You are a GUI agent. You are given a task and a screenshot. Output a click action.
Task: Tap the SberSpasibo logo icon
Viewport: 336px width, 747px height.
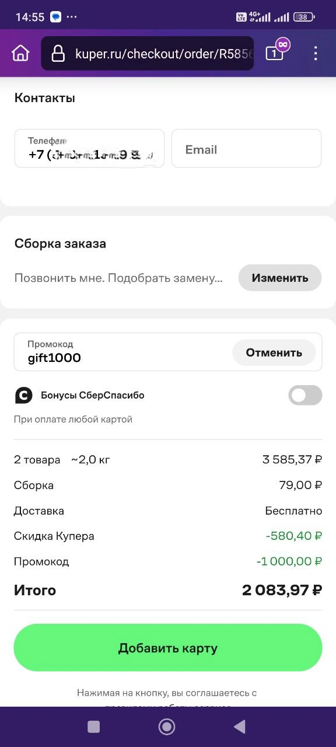[x=23, y=395]
